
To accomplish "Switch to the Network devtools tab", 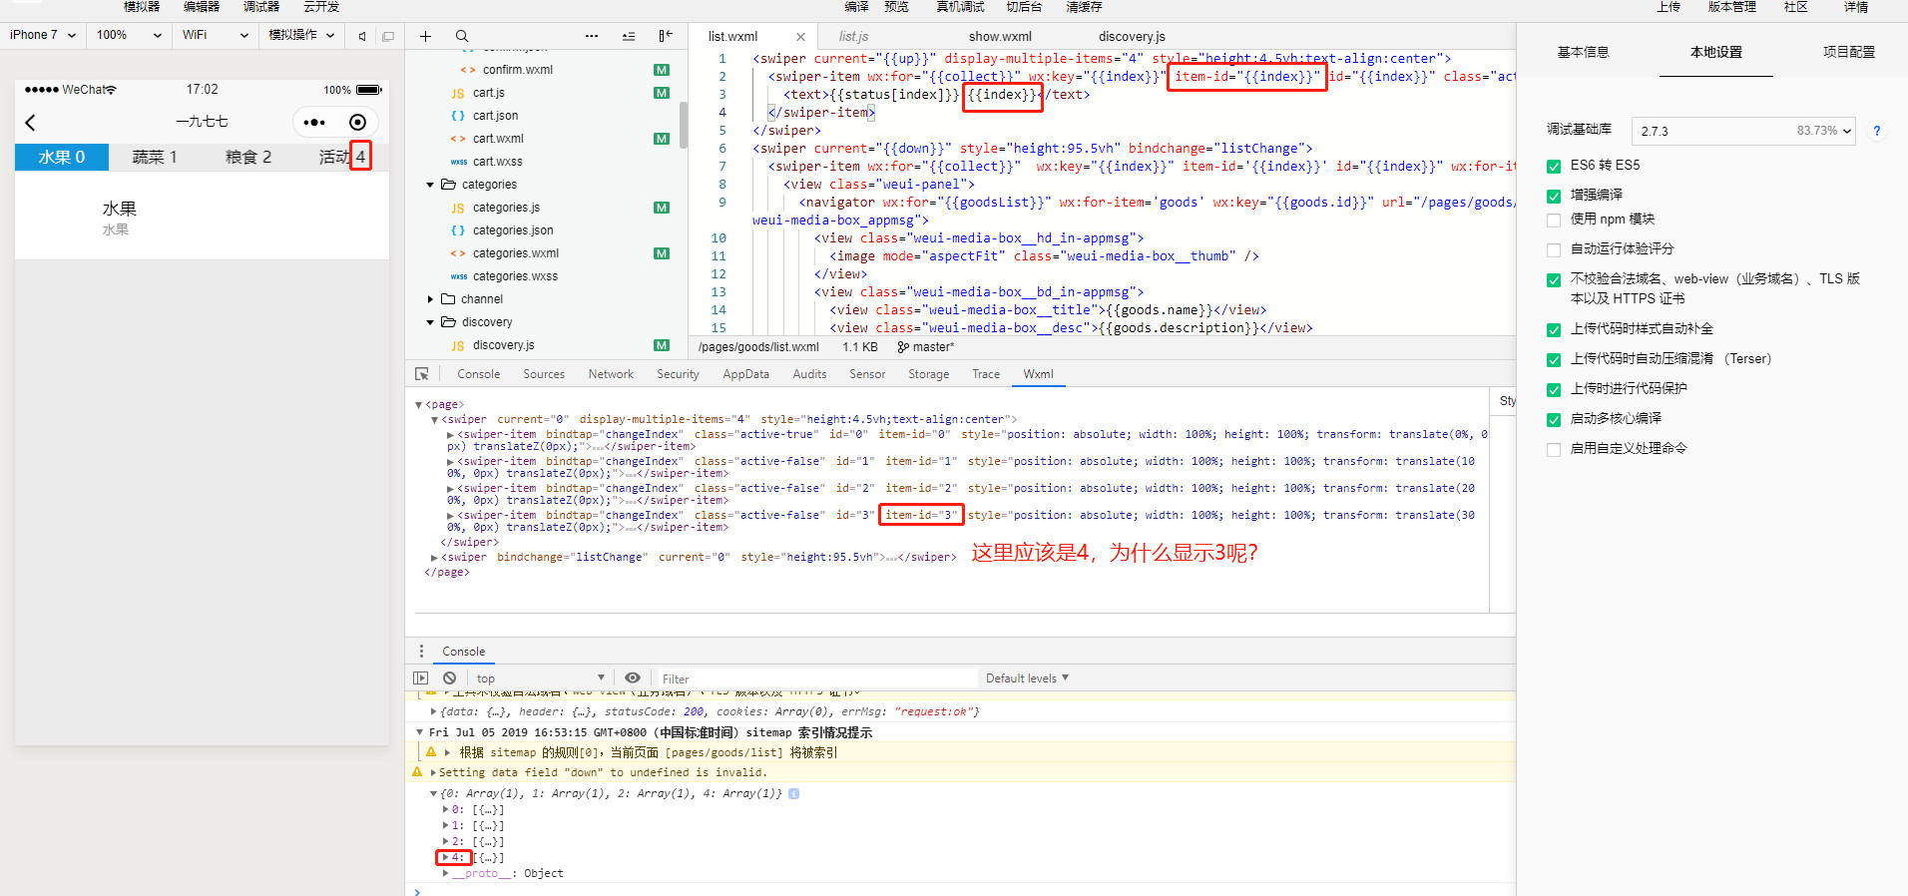I will point(611,374).
